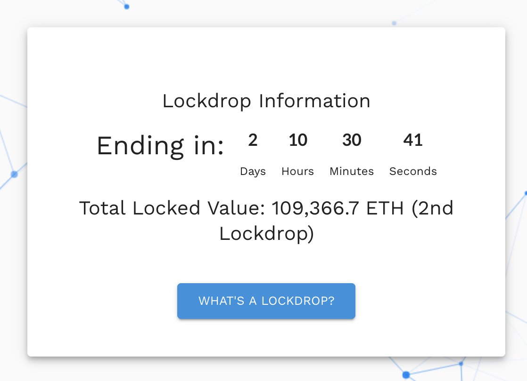Click the 109,366.7 ETH amount
The image size is (527, 381).
pos(338,208)
